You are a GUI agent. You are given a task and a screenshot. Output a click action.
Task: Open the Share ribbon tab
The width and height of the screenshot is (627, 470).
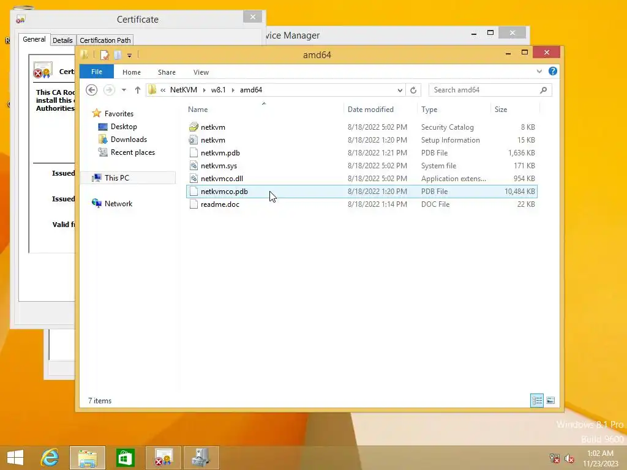[167, 72]
